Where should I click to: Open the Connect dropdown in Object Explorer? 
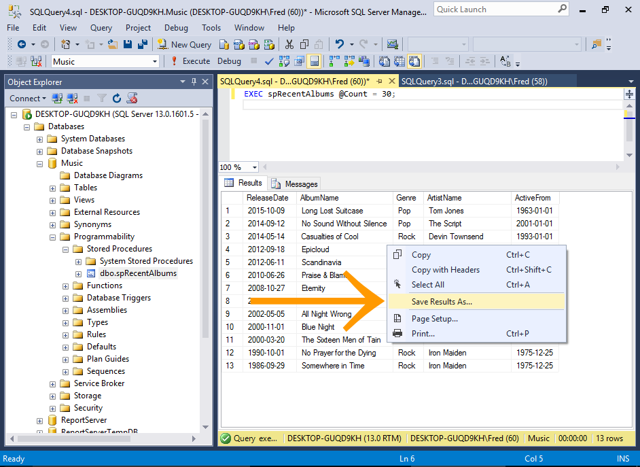[x=28, y=99]
